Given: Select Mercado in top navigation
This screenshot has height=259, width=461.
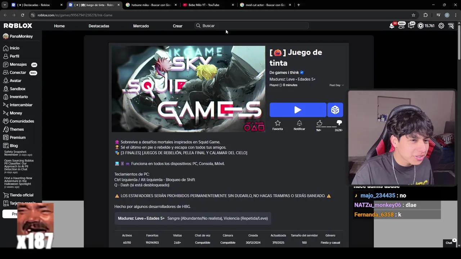Looking at the screenshot, I should pyautogui.click(x=141, y=26).
